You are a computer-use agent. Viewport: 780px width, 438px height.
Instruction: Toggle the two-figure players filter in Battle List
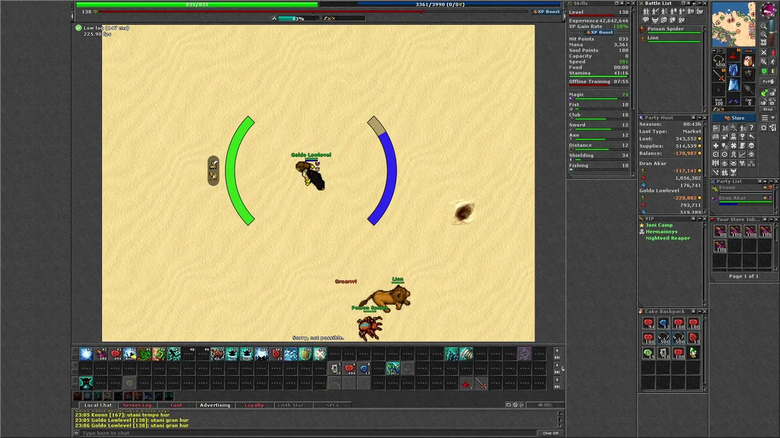647,12
